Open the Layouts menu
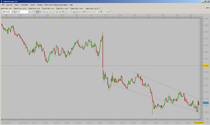Viewport: 210px width, 125px height. [9, 5]
